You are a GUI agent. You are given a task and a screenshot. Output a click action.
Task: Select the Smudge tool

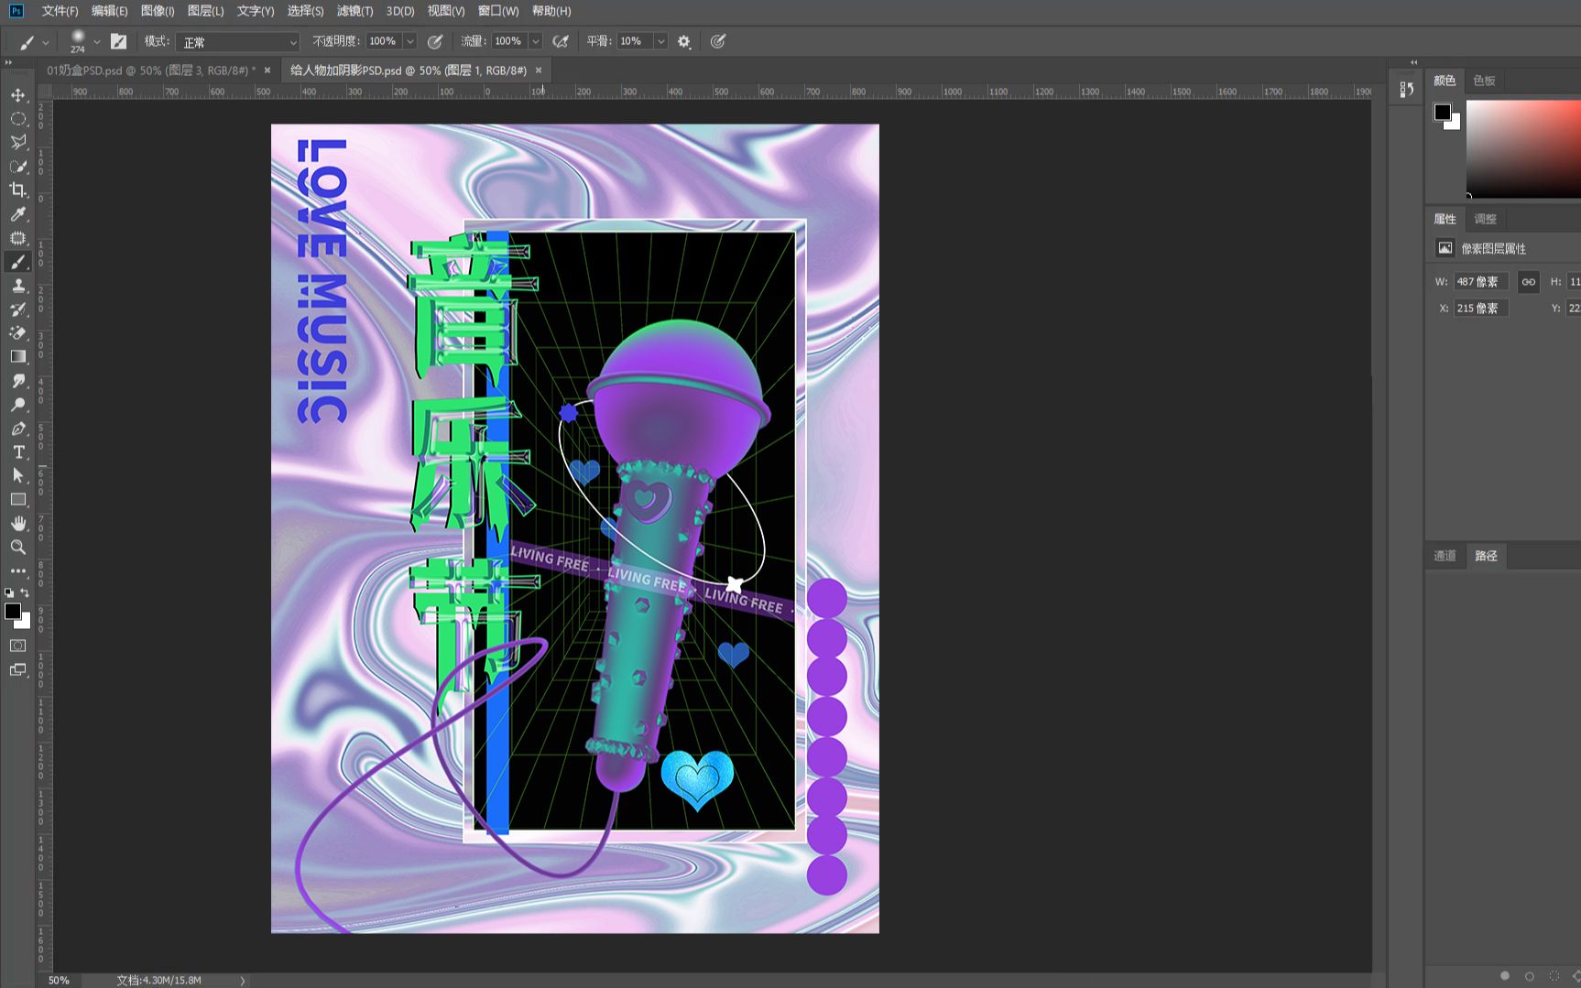click(x=18, y=381)
